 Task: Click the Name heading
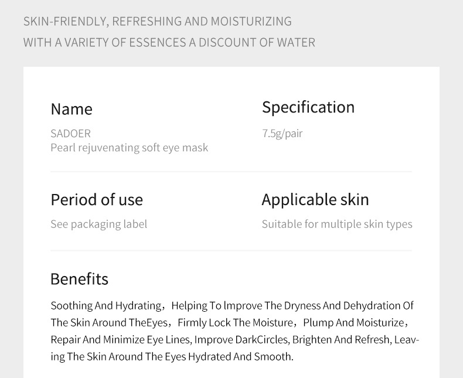tap(72, 109)
